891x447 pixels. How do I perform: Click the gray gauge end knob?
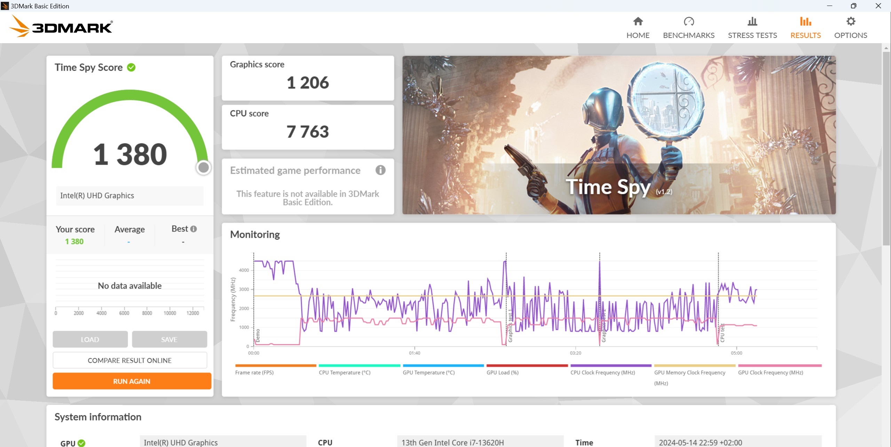tap(204, 167)
